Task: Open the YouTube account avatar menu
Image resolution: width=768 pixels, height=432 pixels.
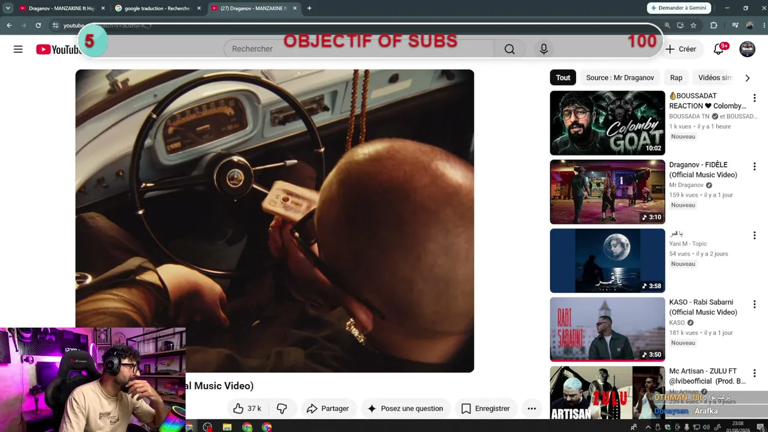Action: tap(747, 49)
